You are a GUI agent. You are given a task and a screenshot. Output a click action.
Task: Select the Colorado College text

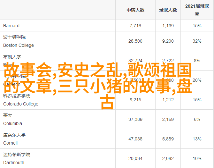(x=21, y=104)
